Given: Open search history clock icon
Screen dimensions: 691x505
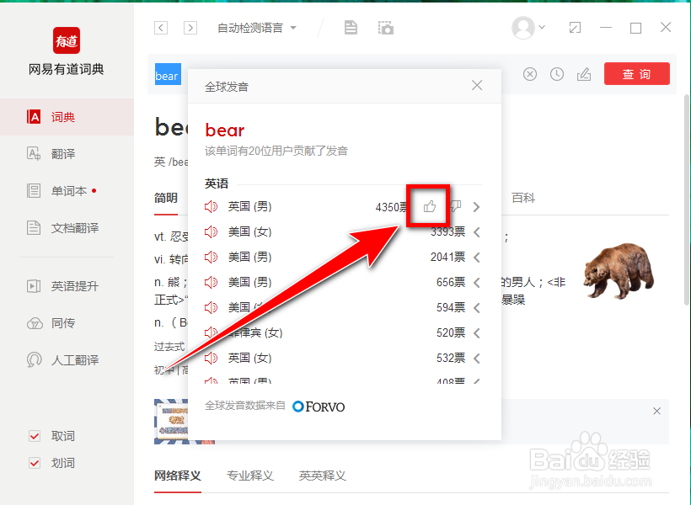Looking at the screenshot, I should coord(557,74).
